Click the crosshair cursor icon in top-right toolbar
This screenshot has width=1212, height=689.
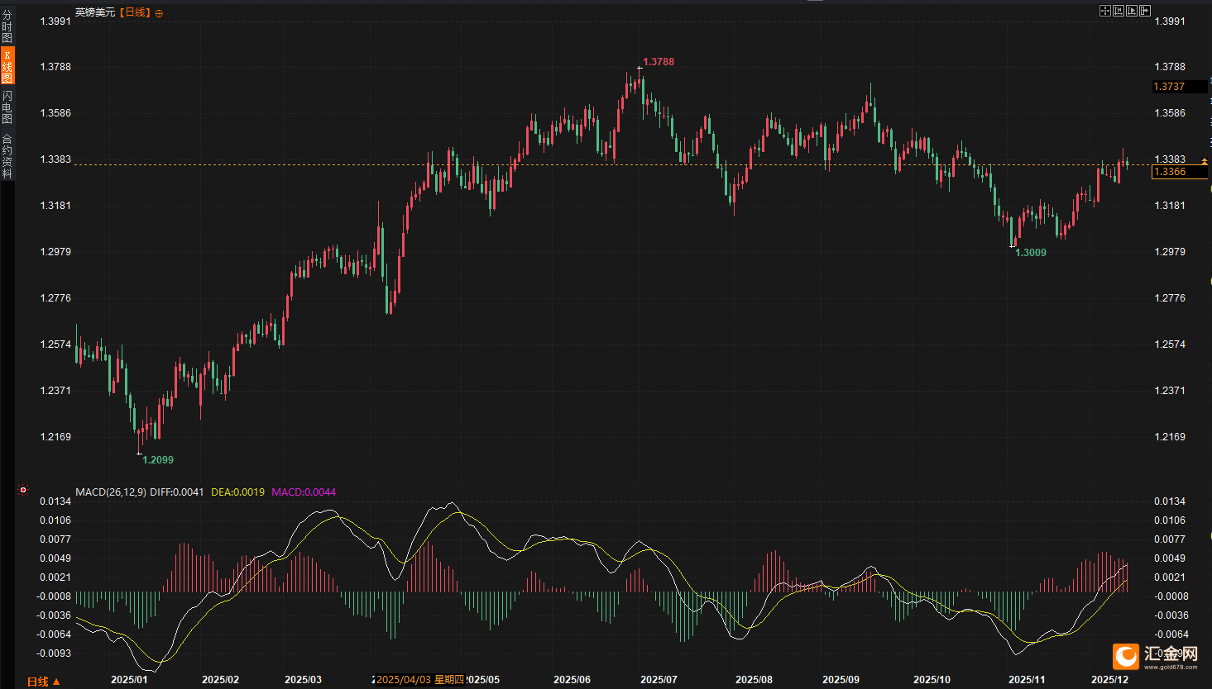pos(1104,11)
